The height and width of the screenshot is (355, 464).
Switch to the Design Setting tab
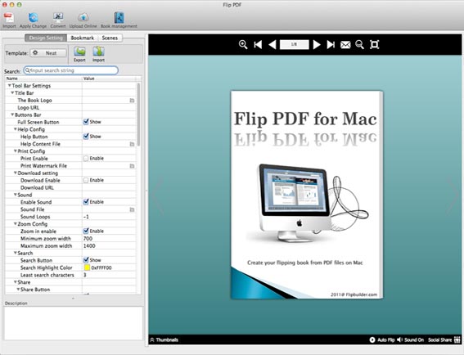[46, 38]
